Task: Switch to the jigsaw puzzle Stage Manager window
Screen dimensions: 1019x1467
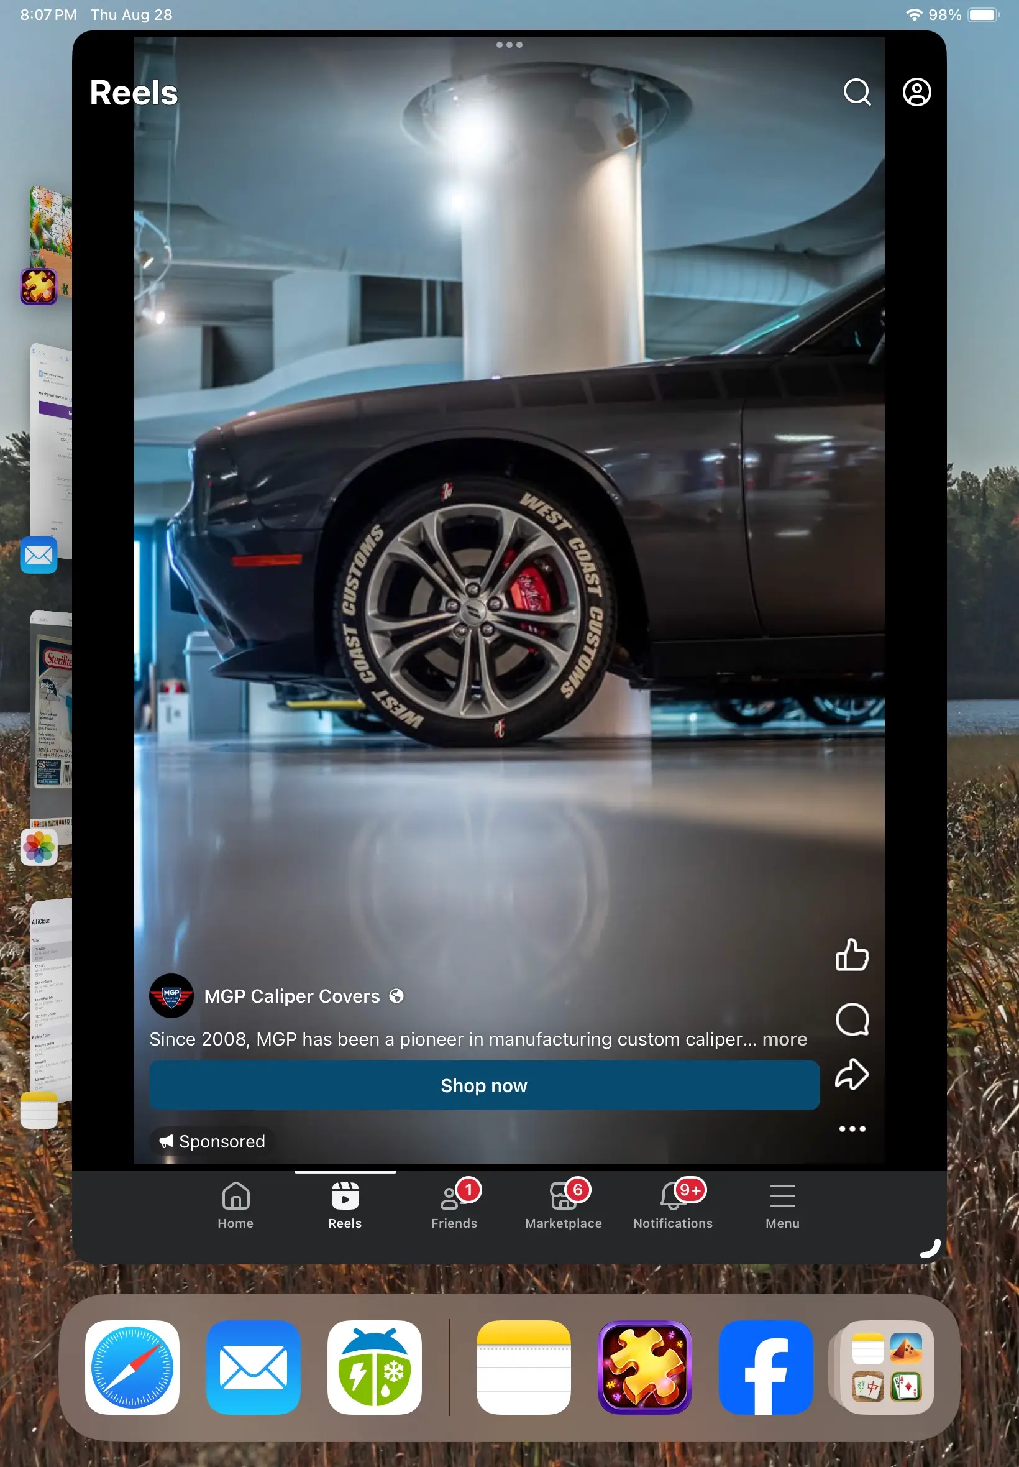Action: coord(48,242)
